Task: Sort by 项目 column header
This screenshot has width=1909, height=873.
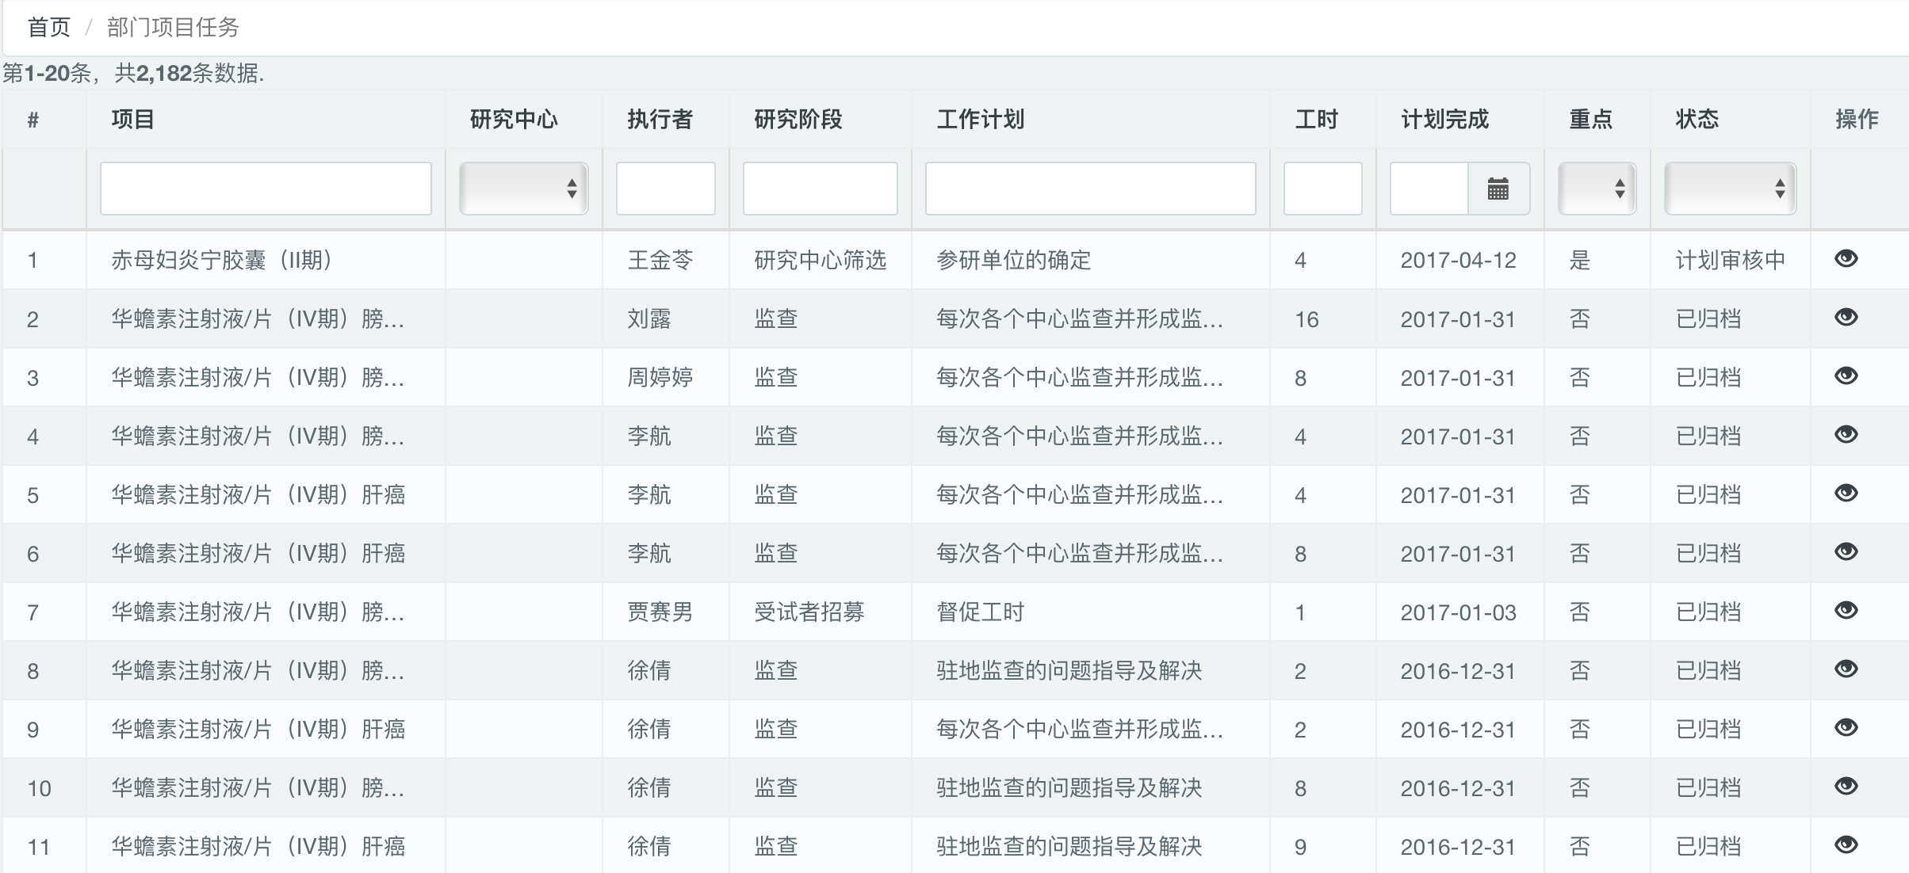Action: point(132,120)
